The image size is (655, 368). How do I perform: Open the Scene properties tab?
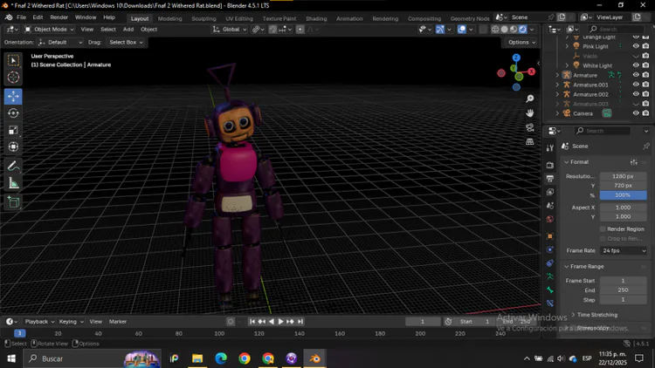(550, 205)
